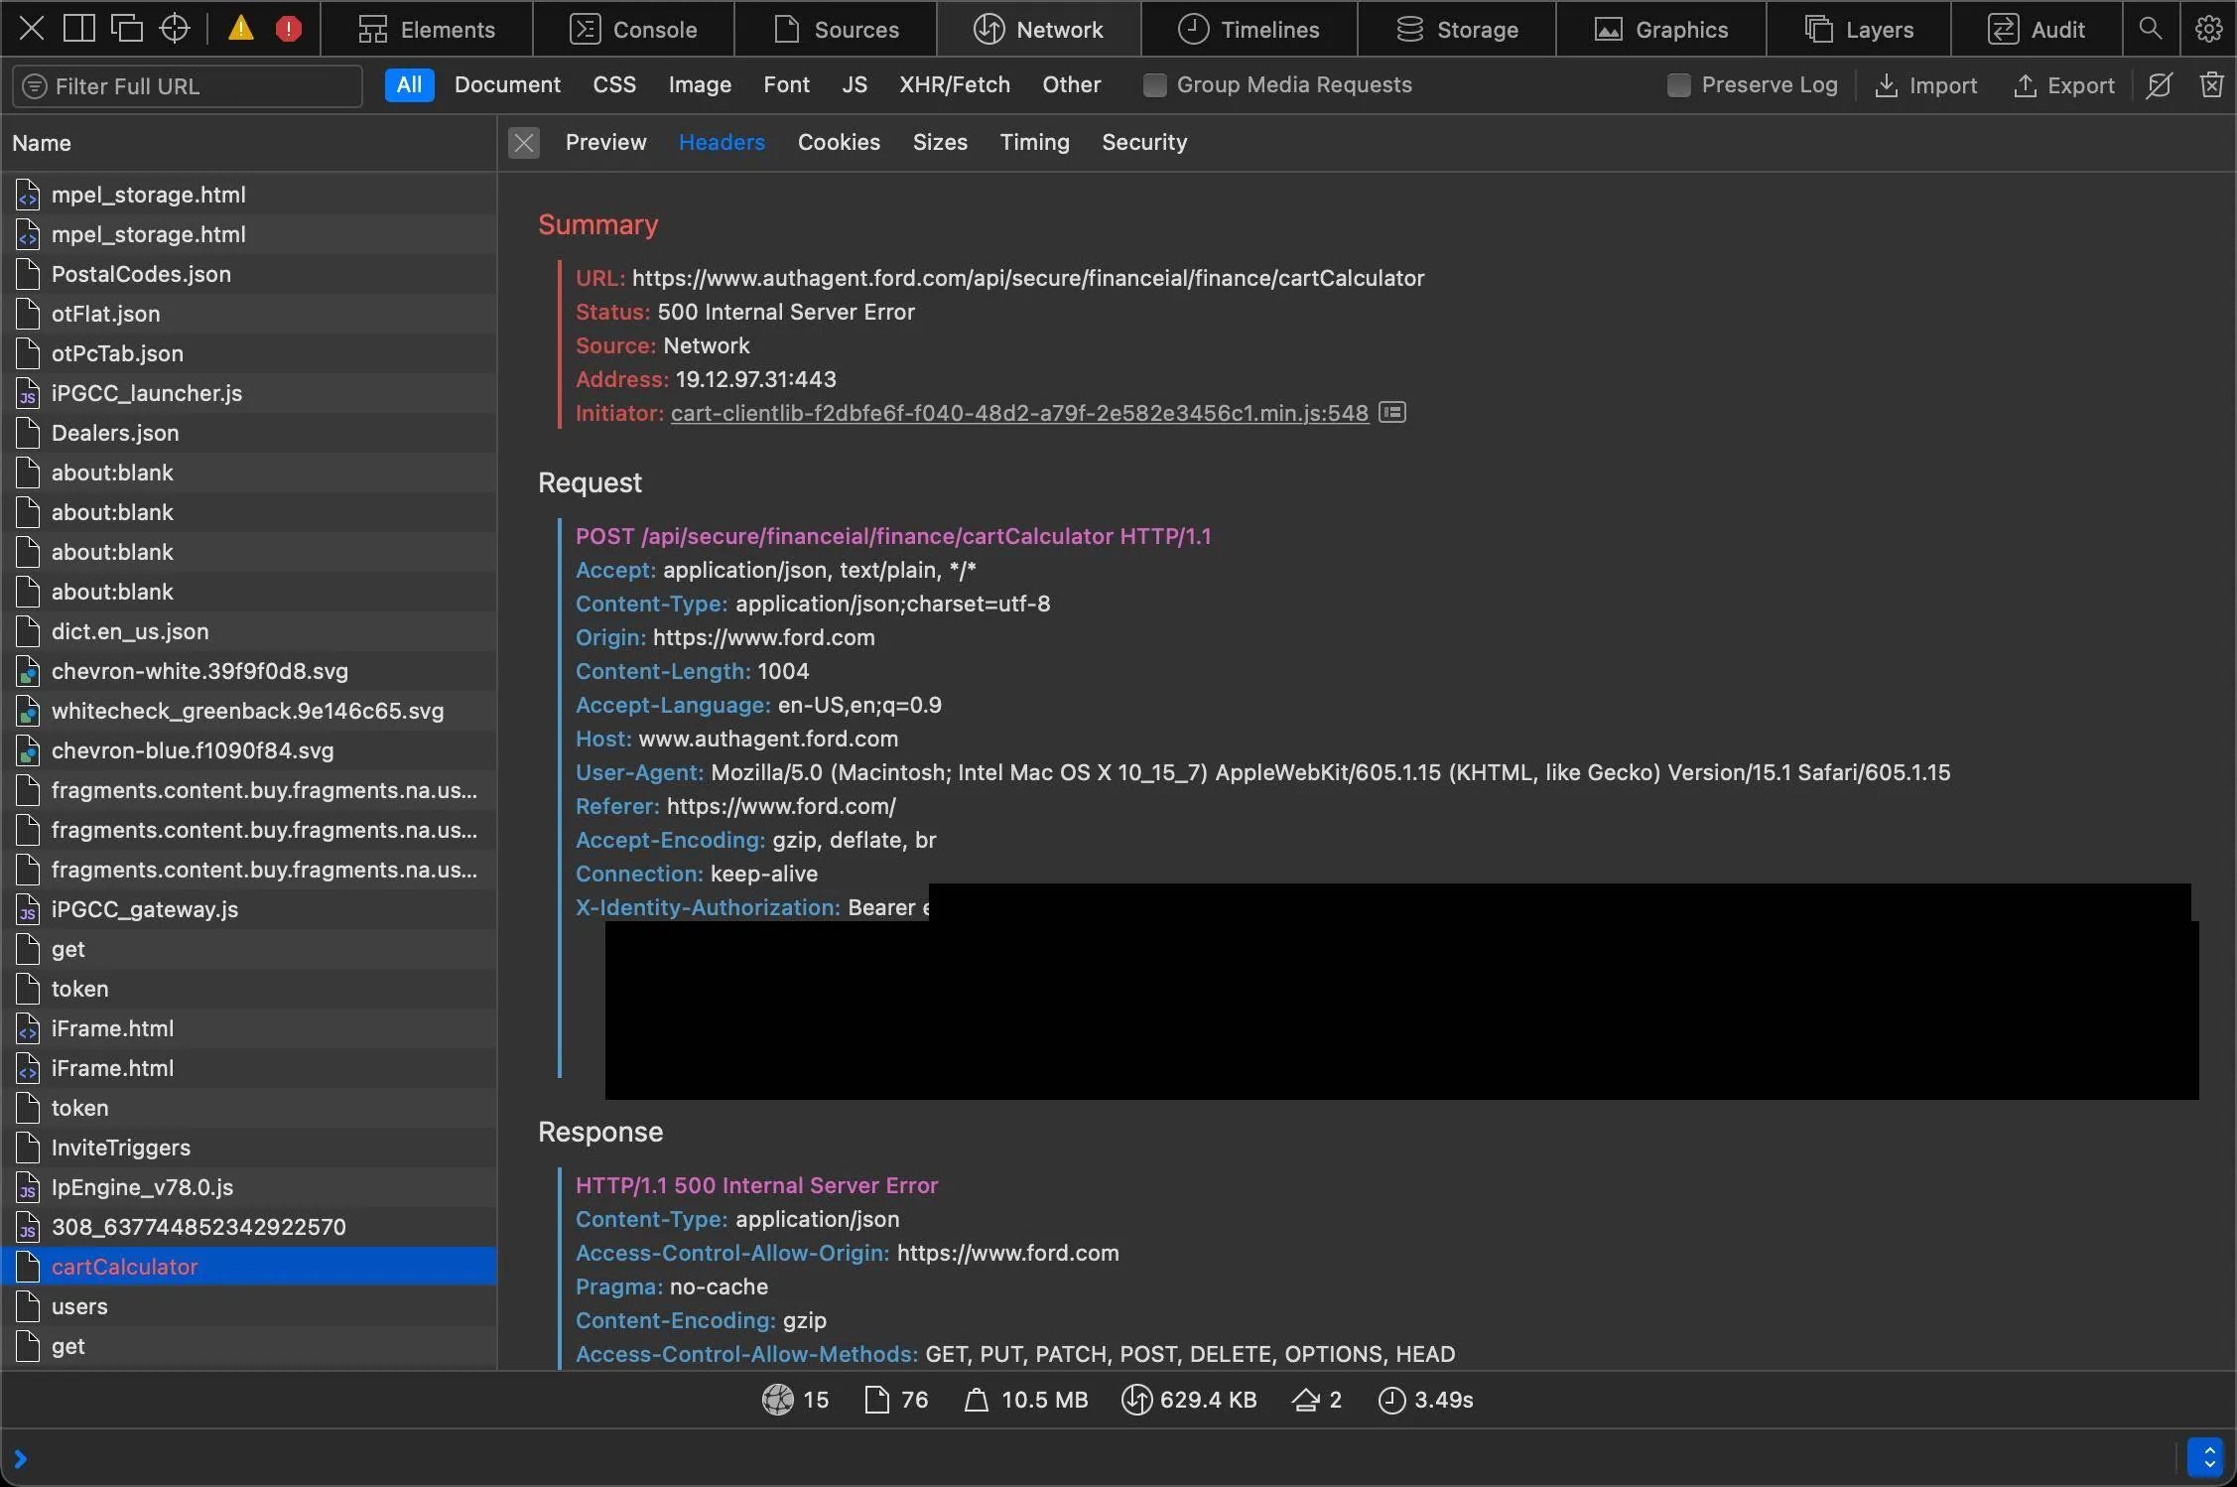Click the total size weight icon

pyautogui.click(x=977, y=1400)
